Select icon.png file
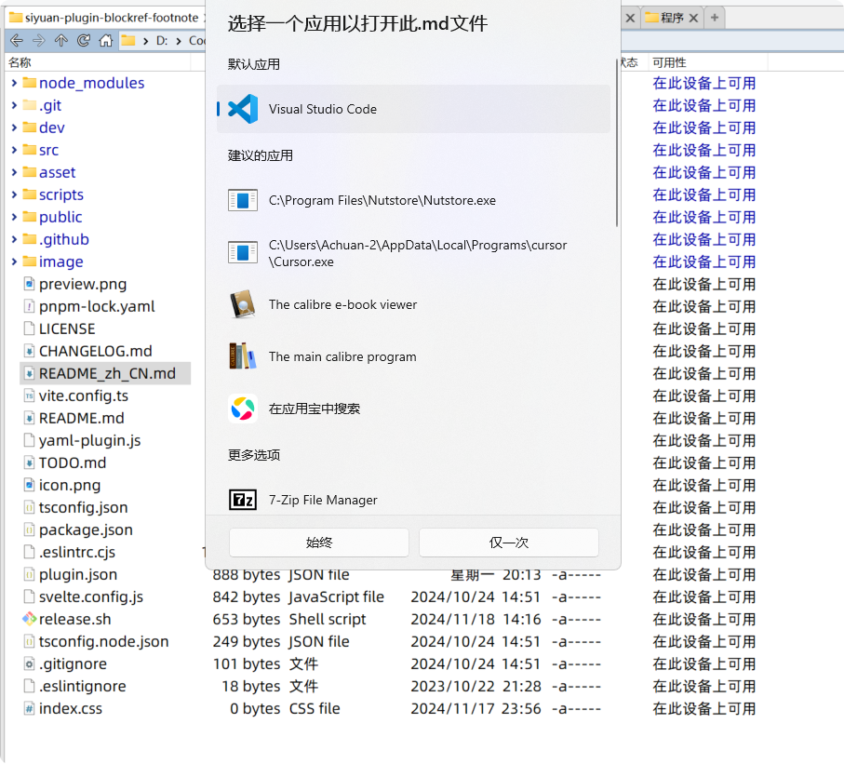Screen dimensions: 844x764 click(70, 485)
